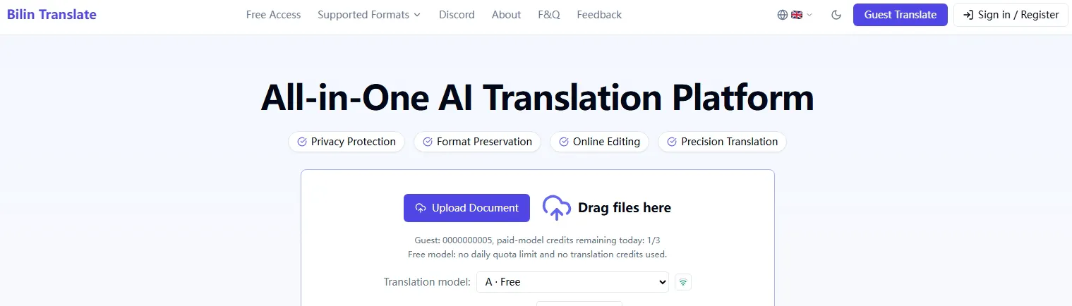The image size is (1072, 306).
Task: Expand the Supported Formats menu
Action: click(369, 15)
